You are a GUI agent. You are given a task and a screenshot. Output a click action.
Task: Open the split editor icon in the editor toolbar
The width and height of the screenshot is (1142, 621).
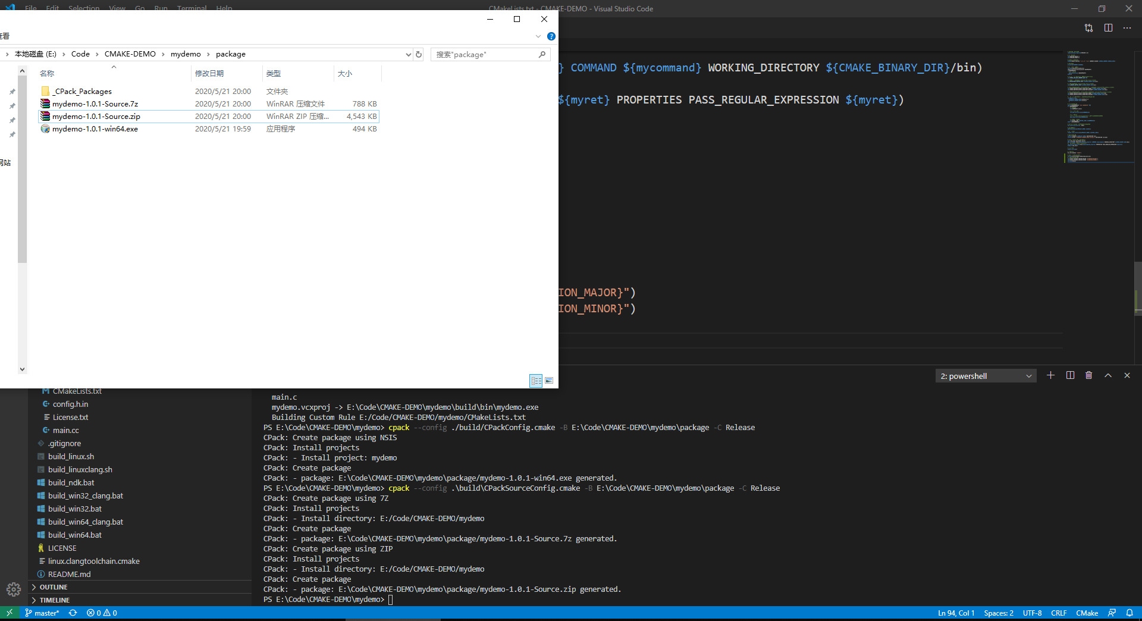tap(1108, 27)
